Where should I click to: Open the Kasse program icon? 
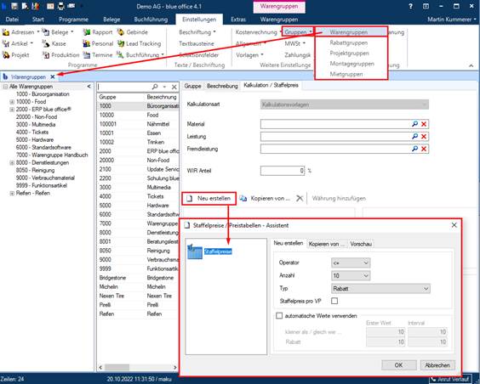(x=46, y=43)
